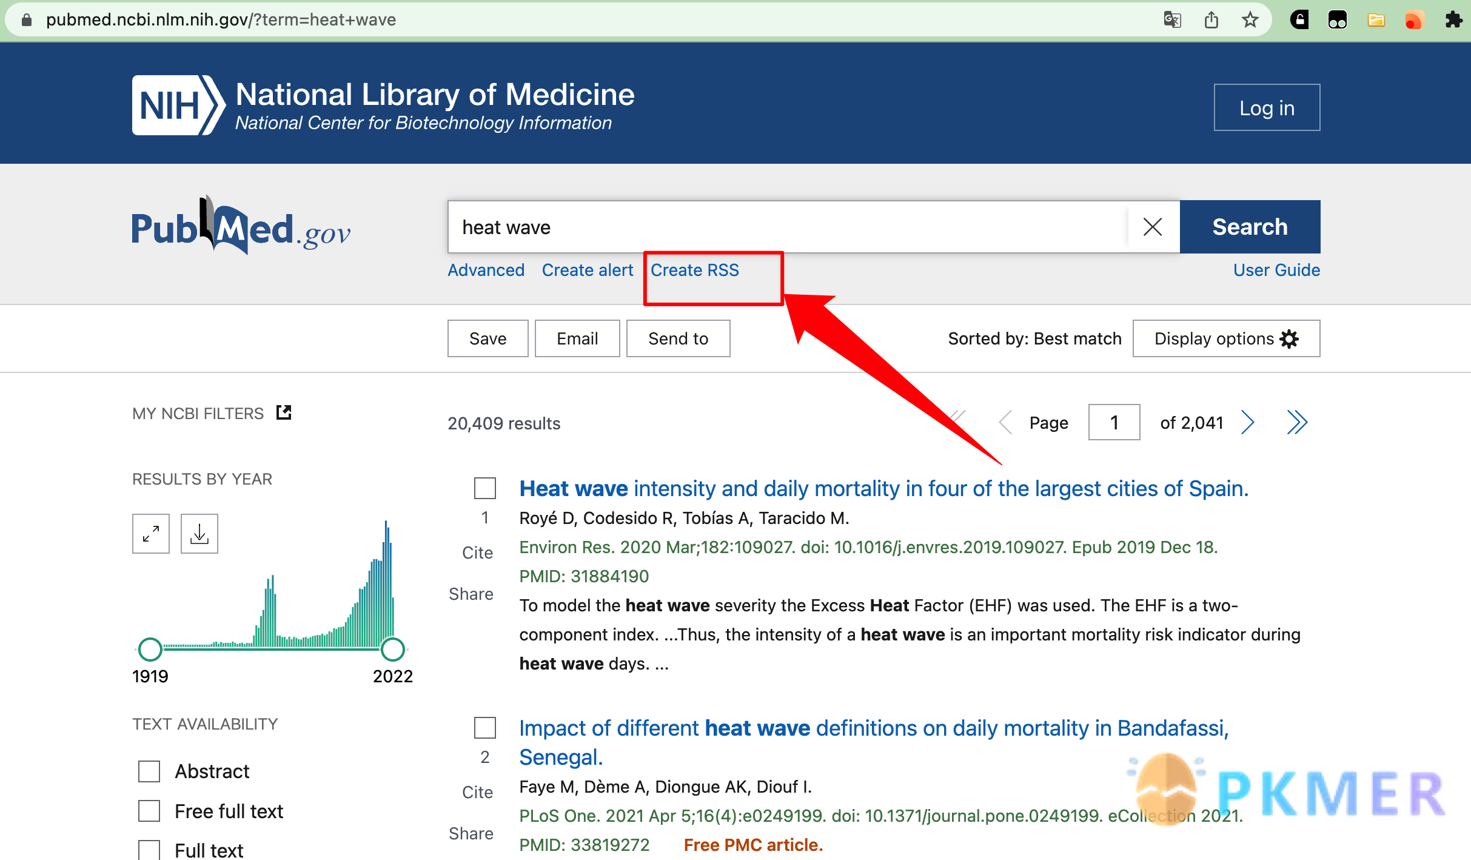Open the yellow folder extension icon

tap(1376, 20)
